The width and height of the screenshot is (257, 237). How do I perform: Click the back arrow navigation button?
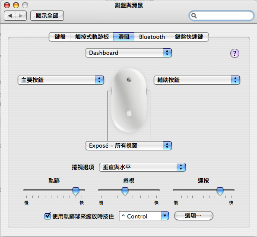pyautogui.click(x=10, y=16)
